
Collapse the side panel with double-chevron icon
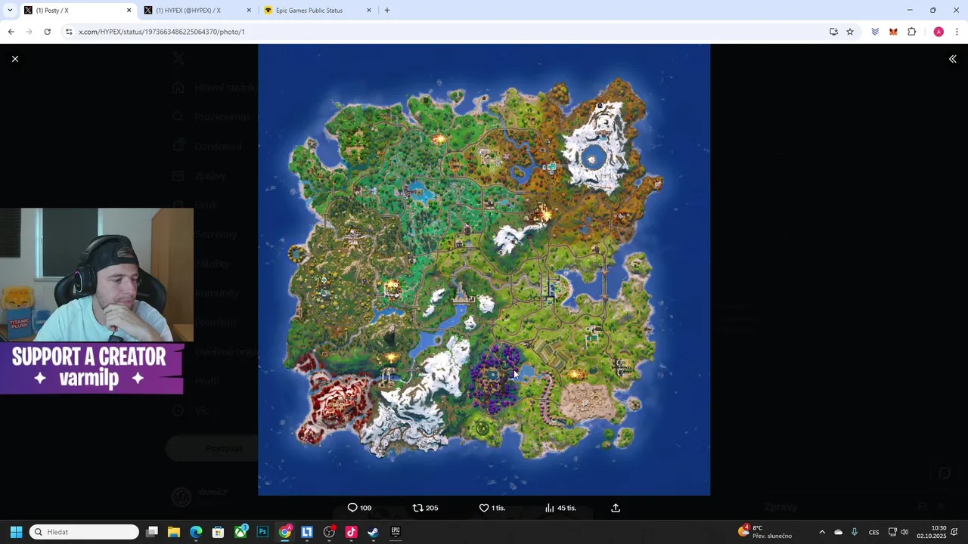coord(953,59)
